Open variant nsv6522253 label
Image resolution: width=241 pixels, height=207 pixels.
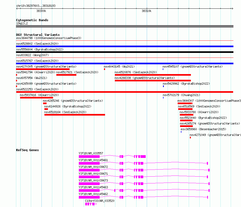37,89
